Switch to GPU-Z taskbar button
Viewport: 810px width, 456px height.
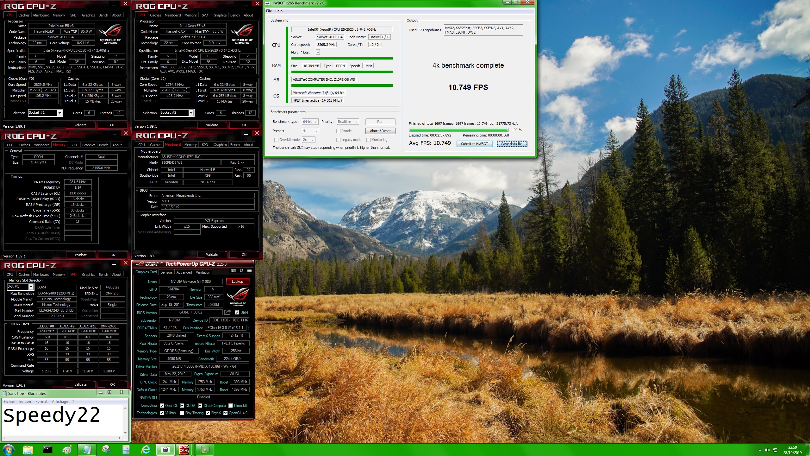coord(204,449)
